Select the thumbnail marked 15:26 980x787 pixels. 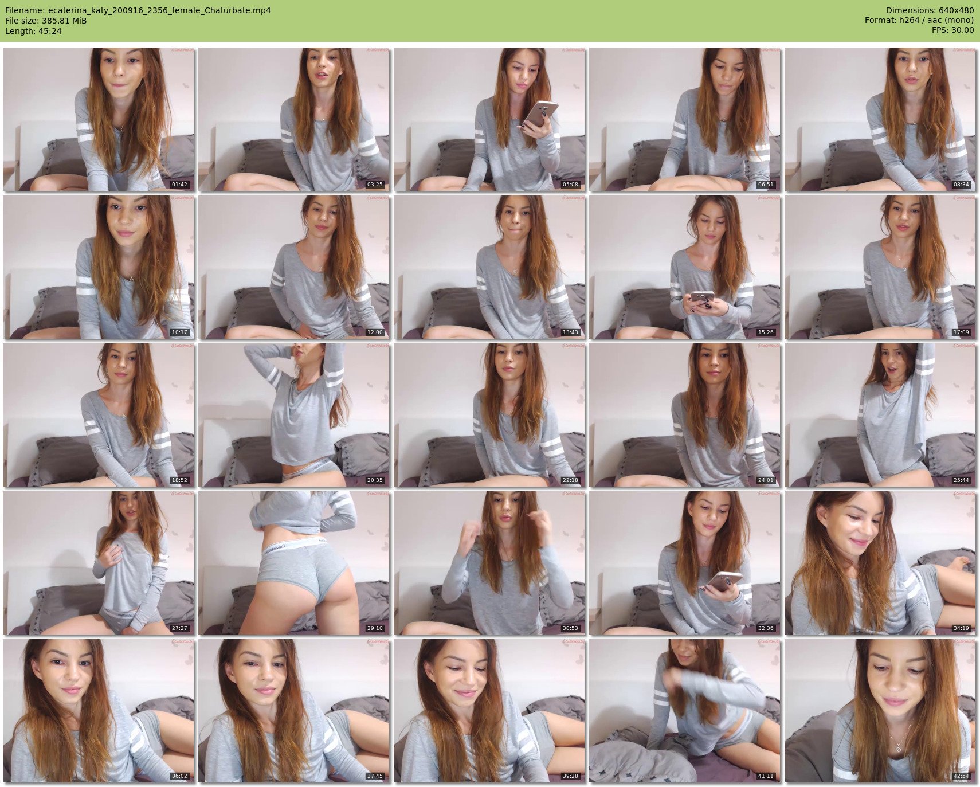[685, 267]
